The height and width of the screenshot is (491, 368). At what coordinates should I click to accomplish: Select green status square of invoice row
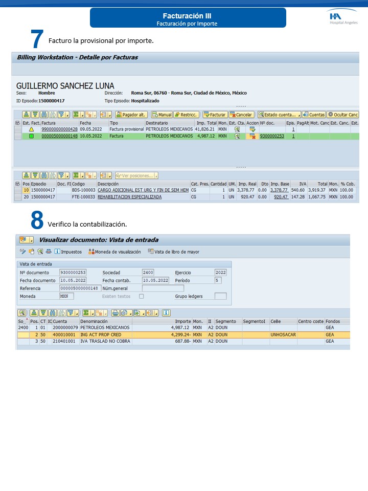point(31,137)
